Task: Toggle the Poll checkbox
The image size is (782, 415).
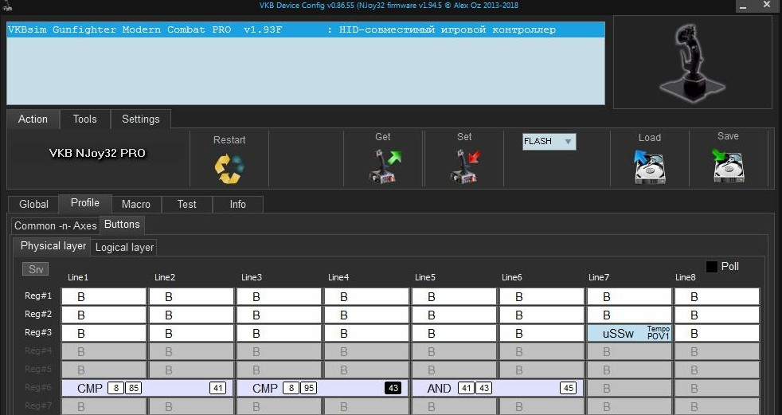Action: tap(712, 266)
